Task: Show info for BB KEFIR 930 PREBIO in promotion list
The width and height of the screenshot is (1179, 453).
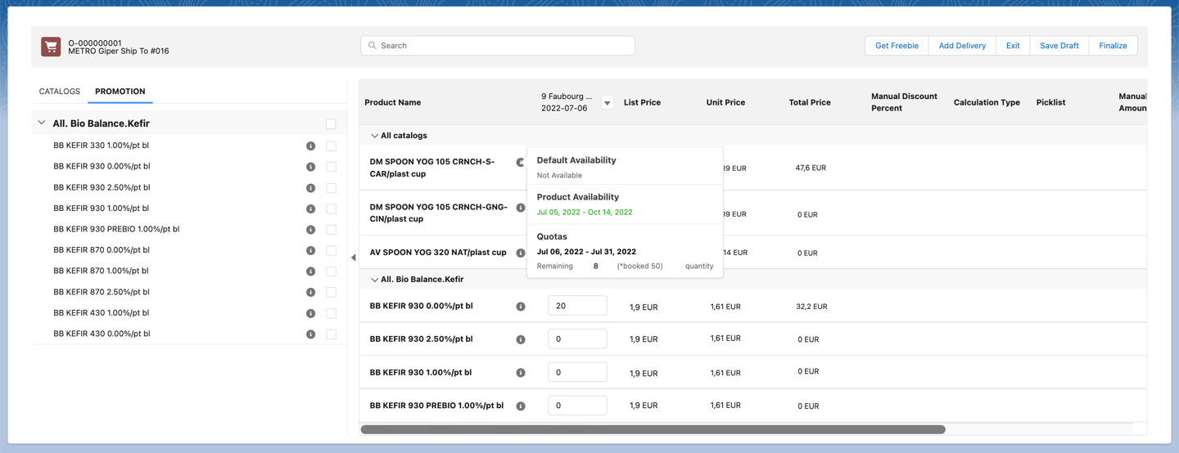Action: tap(310, 230)
